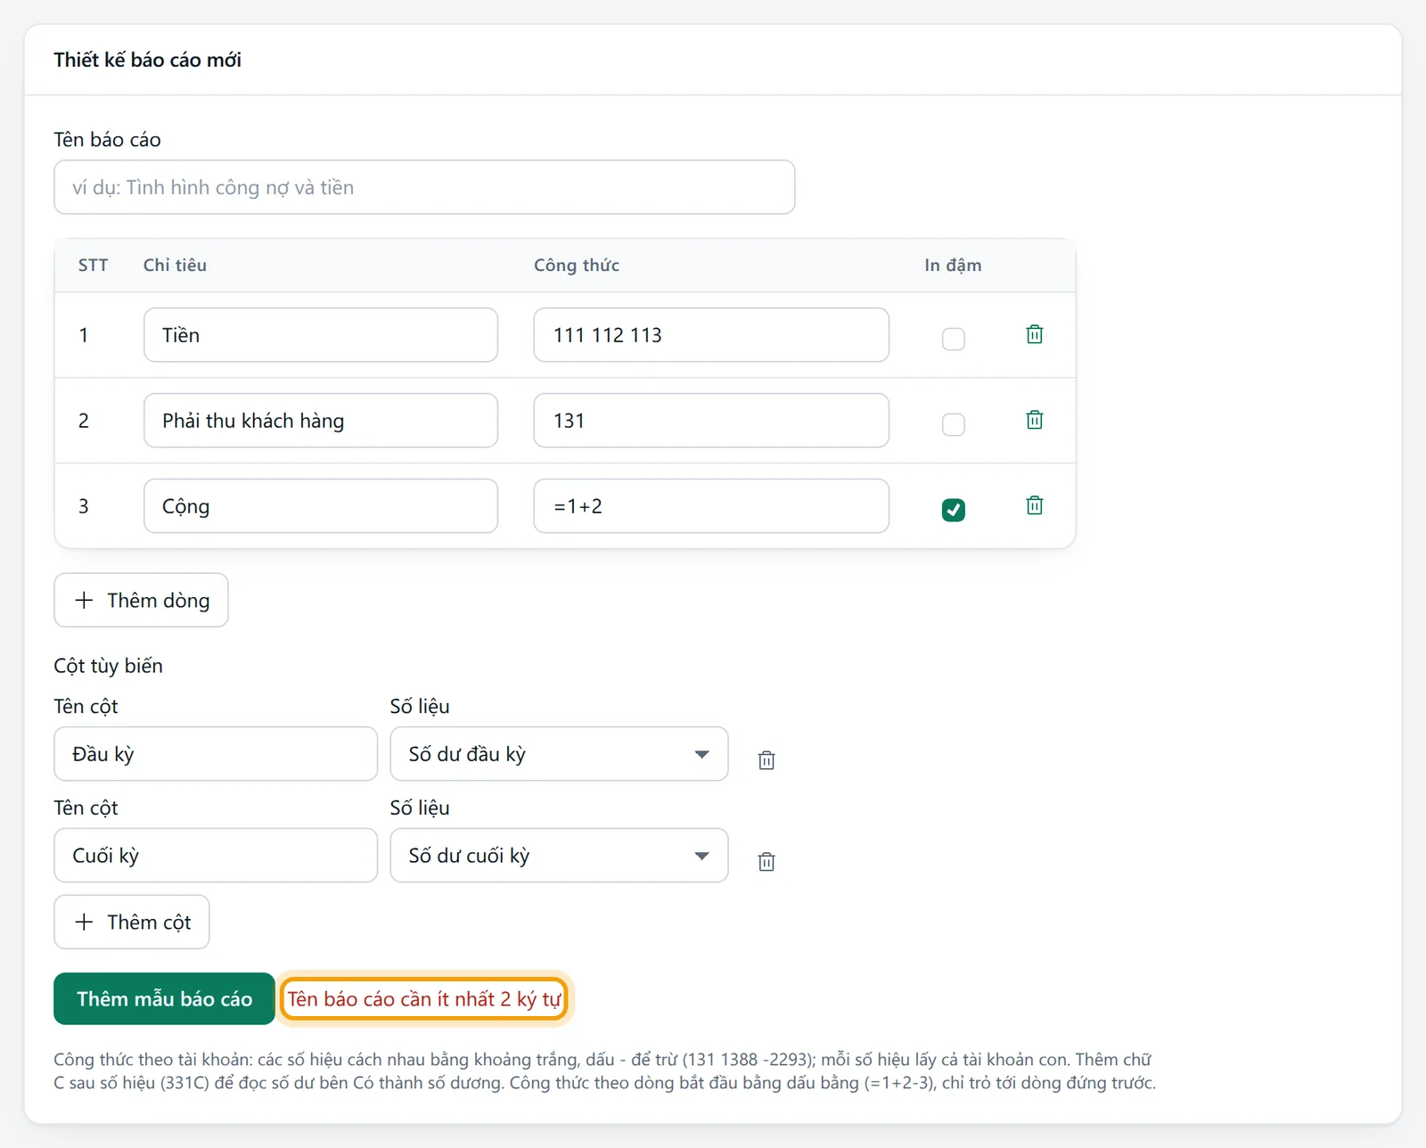Edit the Cộng indicator name field

point(321,506)
